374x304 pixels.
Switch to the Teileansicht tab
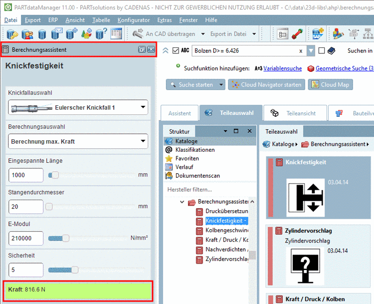(295, 113)
